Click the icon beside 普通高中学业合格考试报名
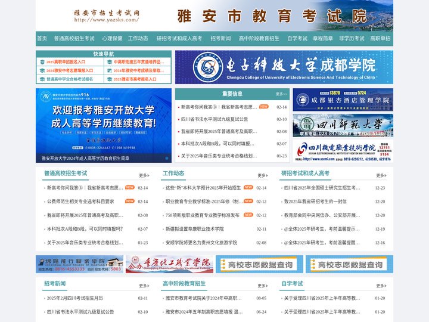Screen dimensions: 429x322 [42, 79]
